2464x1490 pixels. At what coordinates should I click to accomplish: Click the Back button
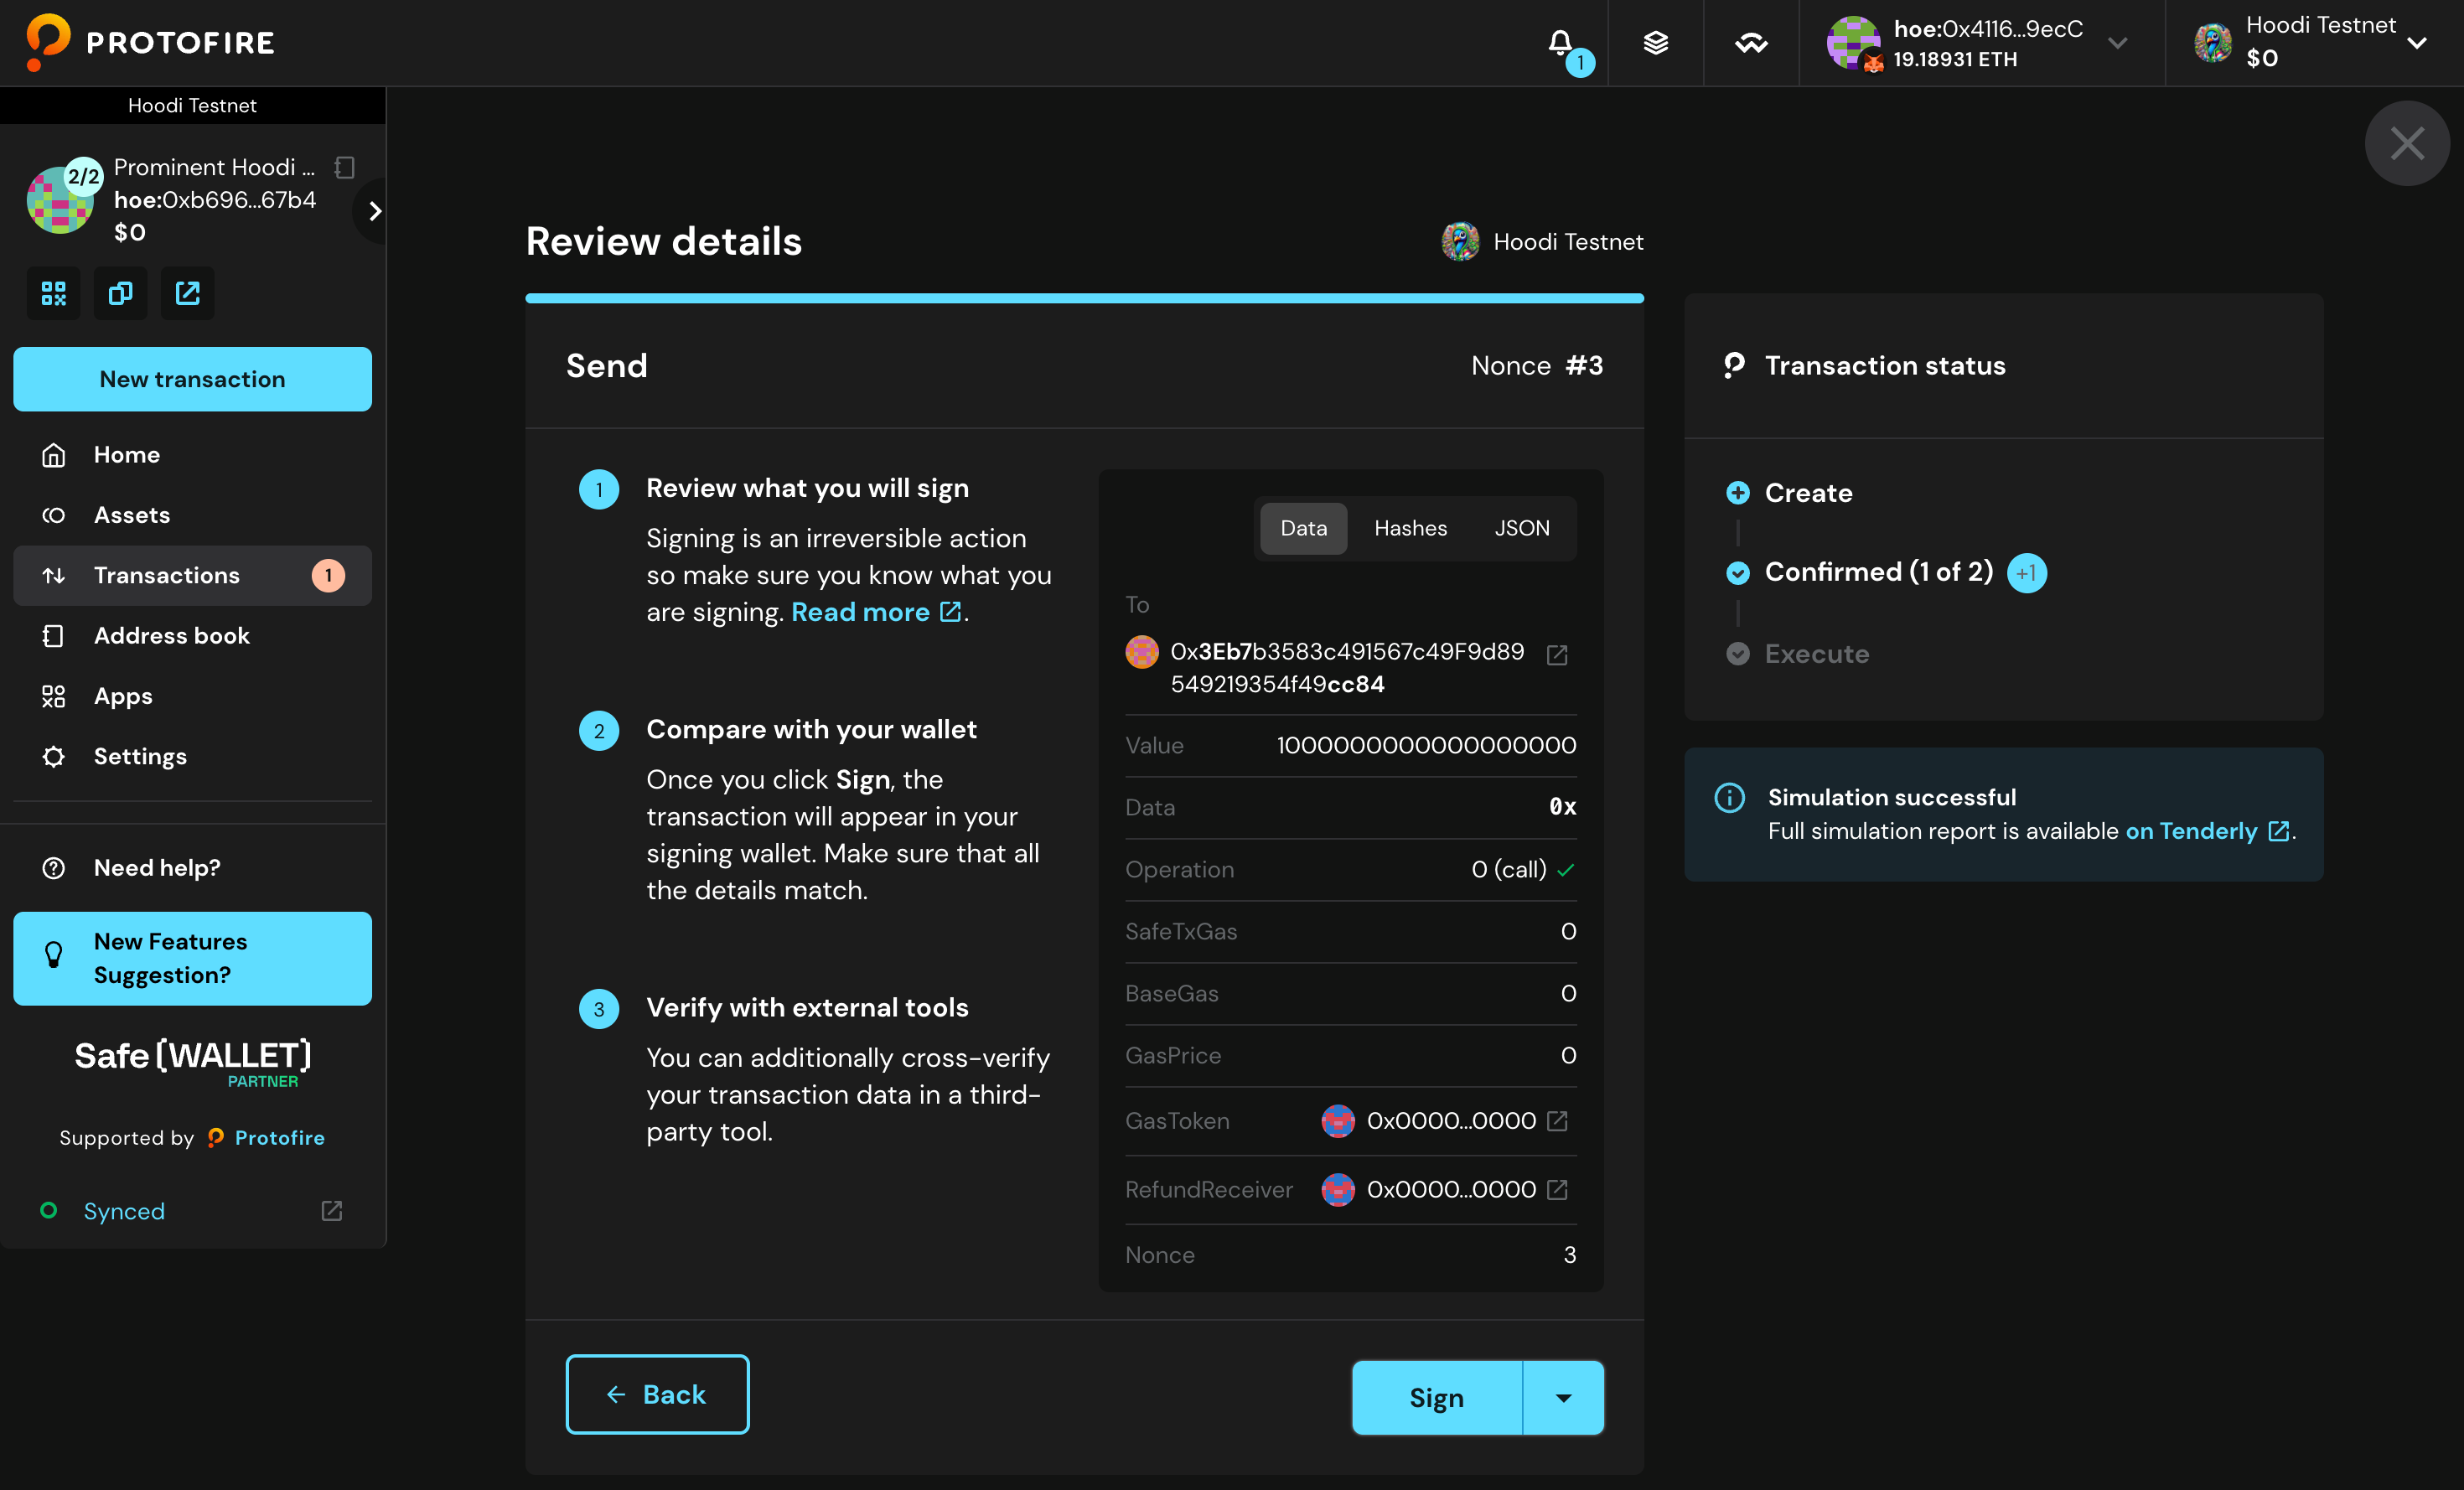point(657,1394)
